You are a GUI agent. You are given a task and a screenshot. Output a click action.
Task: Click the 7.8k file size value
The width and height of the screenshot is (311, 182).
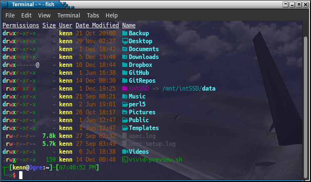click(x=49, y=136)
